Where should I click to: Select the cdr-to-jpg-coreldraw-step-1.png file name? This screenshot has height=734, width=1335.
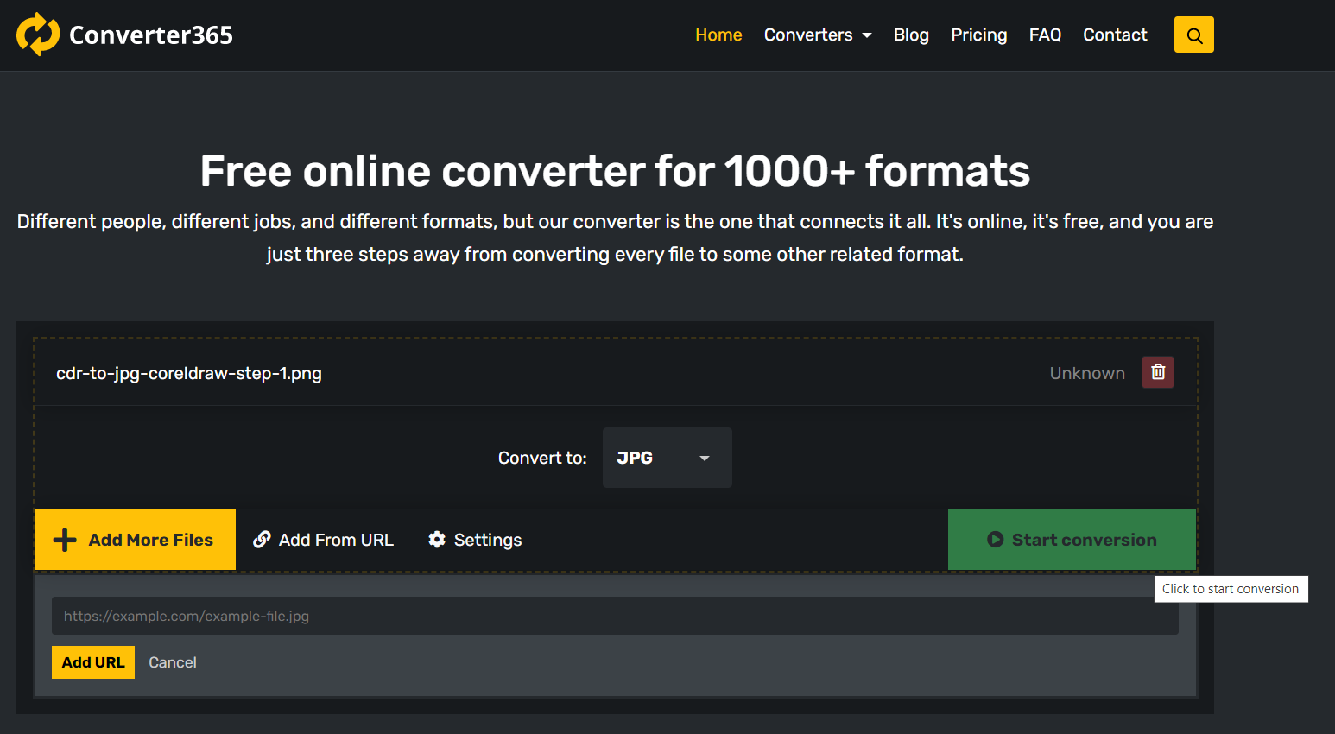pyautogui.click(x=189, y=373)
